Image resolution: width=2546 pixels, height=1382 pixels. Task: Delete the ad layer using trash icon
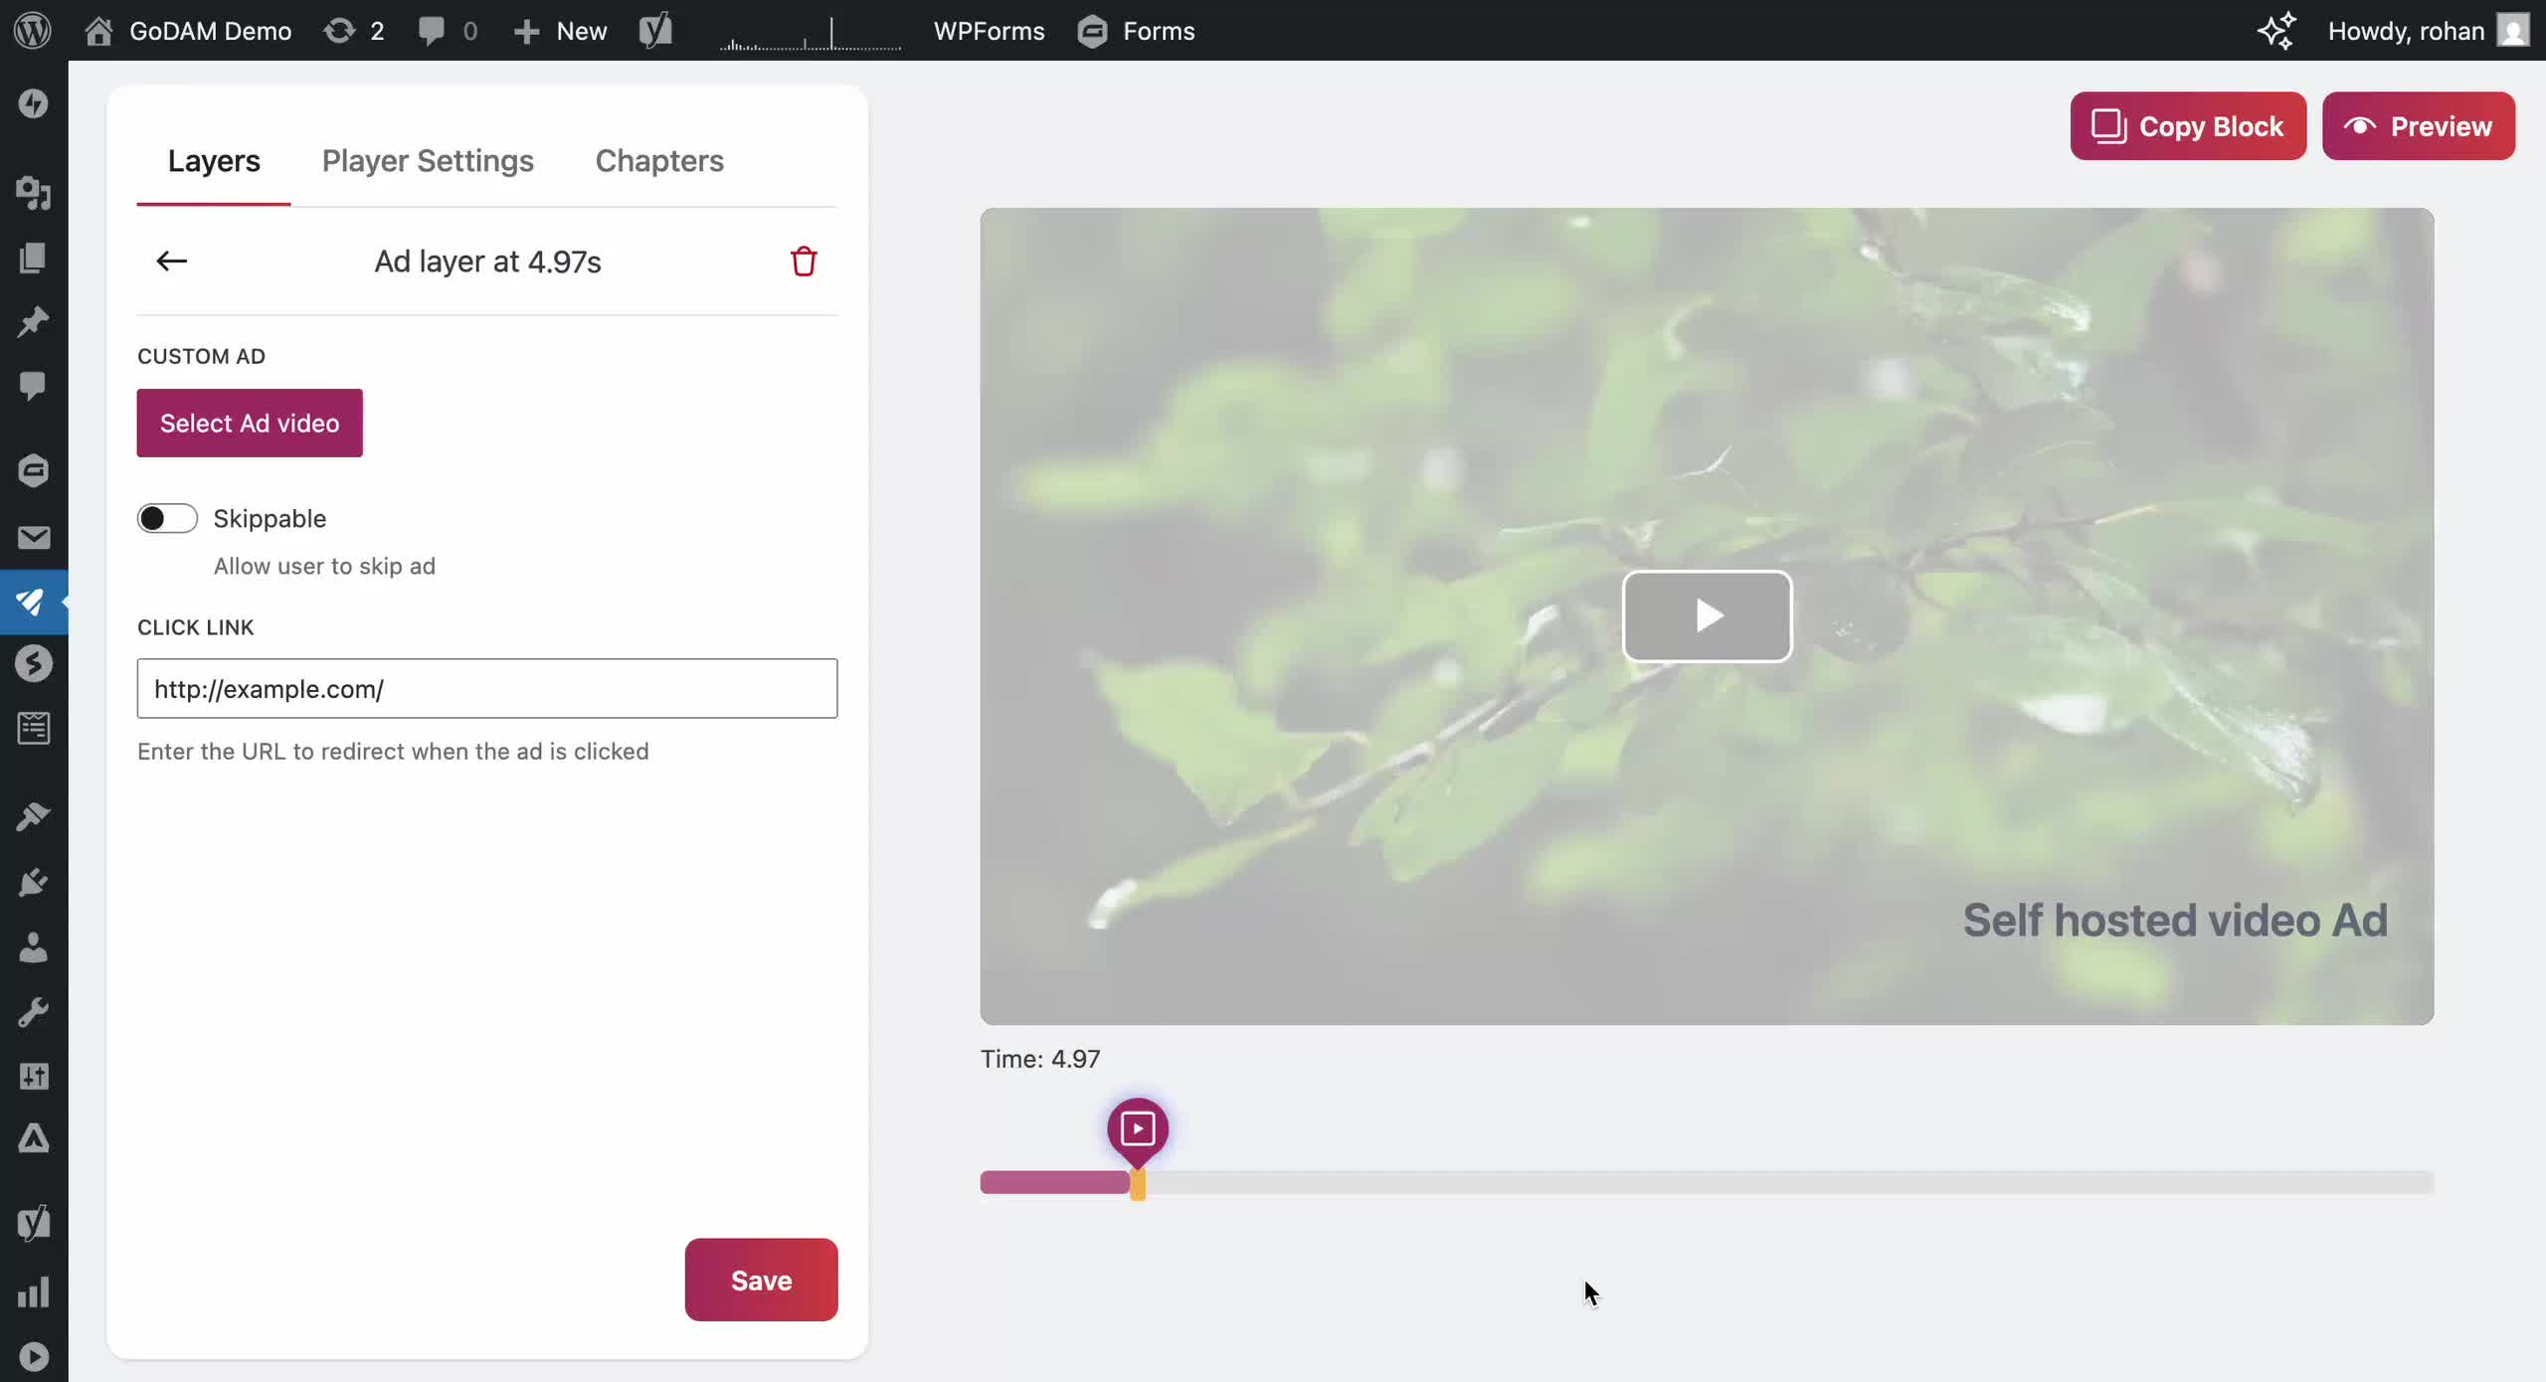(804, 260)
